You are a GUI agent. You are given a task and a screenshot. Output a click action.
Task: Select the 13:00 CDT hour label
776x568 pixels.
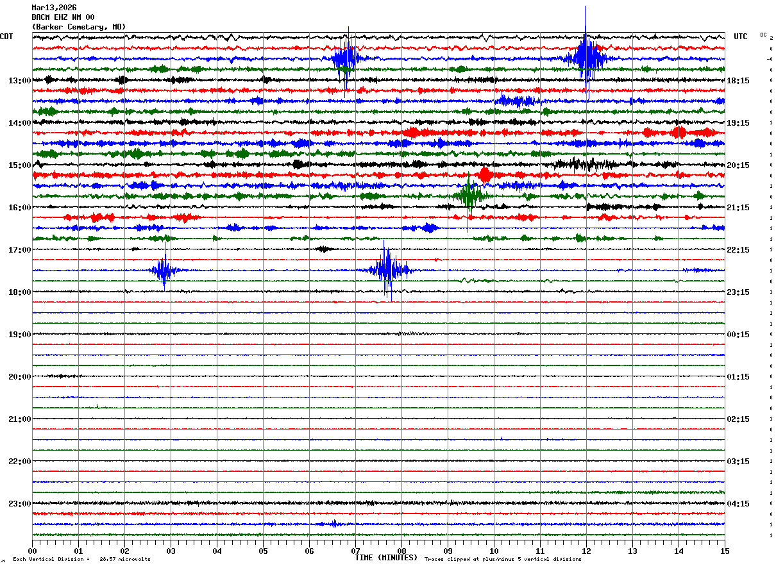coord(19,81)
